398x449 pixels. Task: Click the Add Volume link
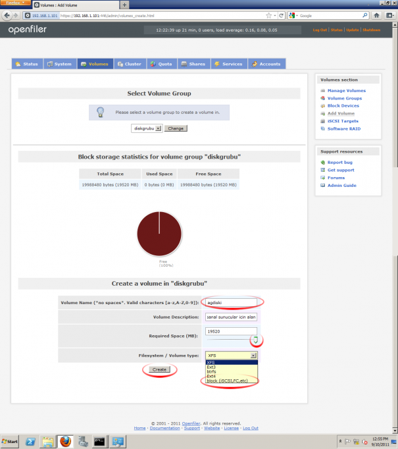341,113
